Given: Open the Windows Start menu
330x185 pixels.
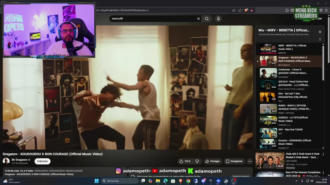Looking at the screenshot, I should click(x=97, y=181).
